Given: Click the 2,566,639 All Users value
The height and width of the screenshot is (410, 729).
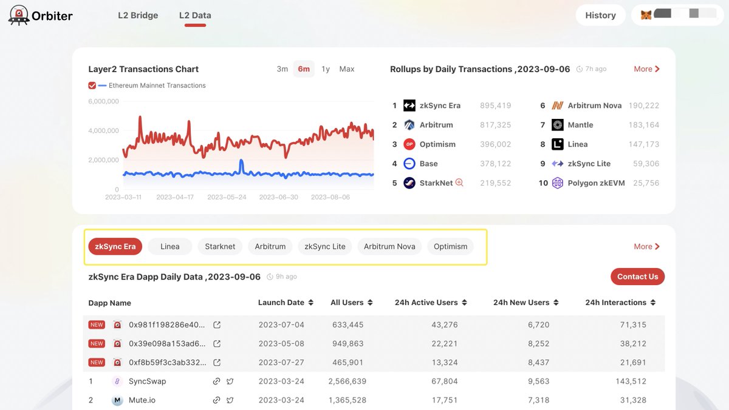Looking at the screenshot, I should tap(347, 381).
